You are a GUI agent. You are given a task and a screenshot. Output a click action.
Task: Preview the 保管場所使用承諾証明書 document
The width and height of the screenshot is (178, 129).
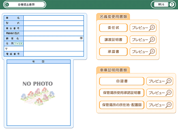pyautogui.click(x=160, y=93)
